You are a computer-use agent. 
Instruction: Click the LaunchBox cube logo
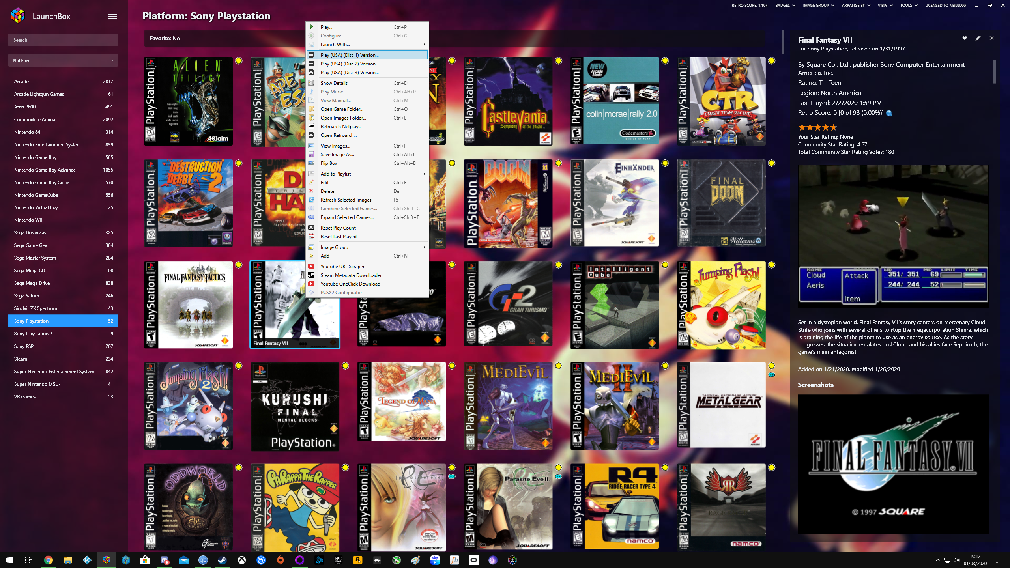tap(18, 16)
